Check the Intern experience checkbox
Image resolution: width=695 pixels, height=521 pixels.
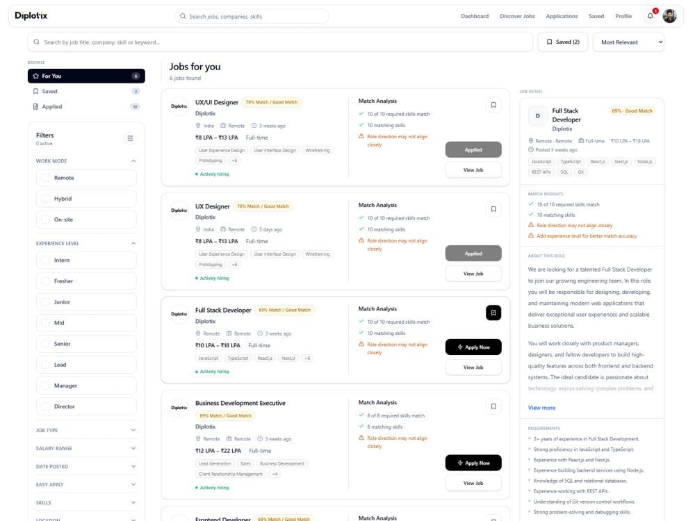[x=45, y=260]
